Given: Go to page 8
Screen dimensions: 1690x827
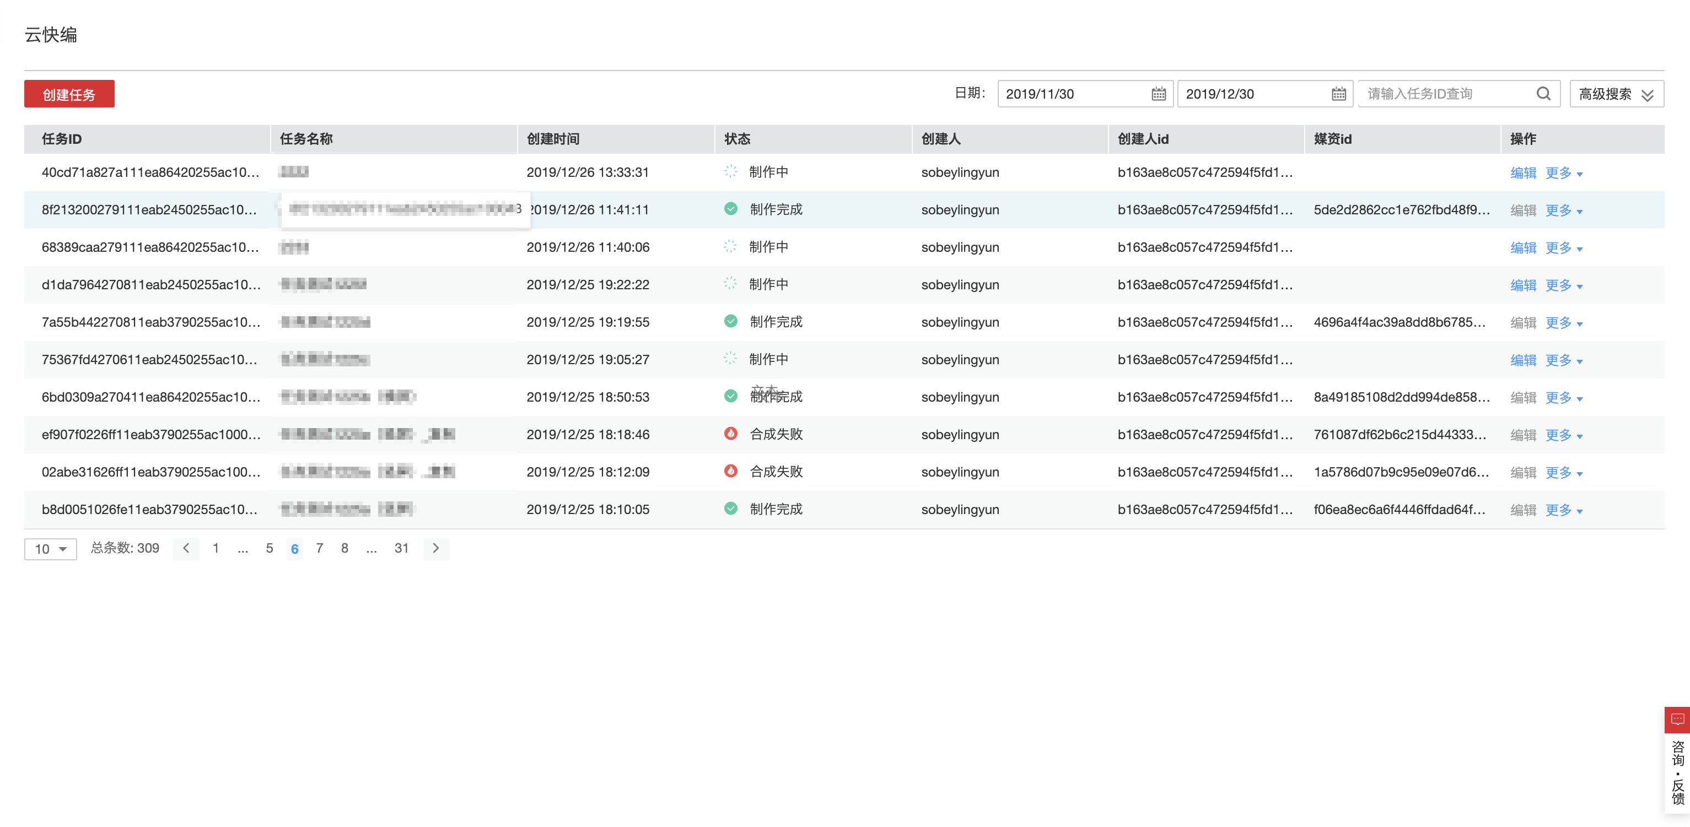Looking at the screenshot, I should 345,548.
